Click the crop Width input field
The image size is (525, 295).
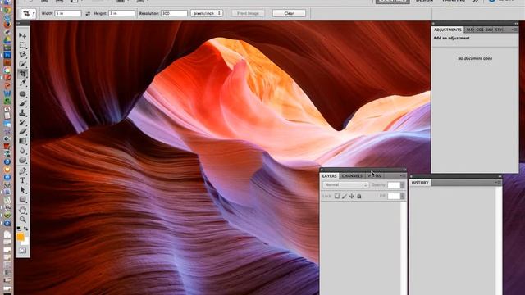[68, 13]
